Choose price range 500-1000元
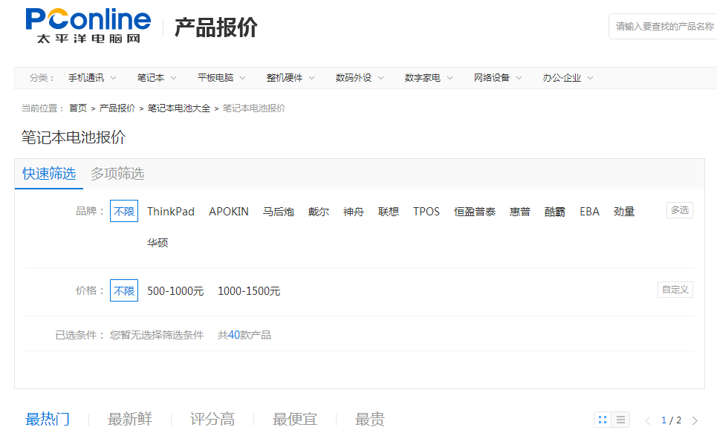This screenshot has height=433, width=717. coord(175,291)
